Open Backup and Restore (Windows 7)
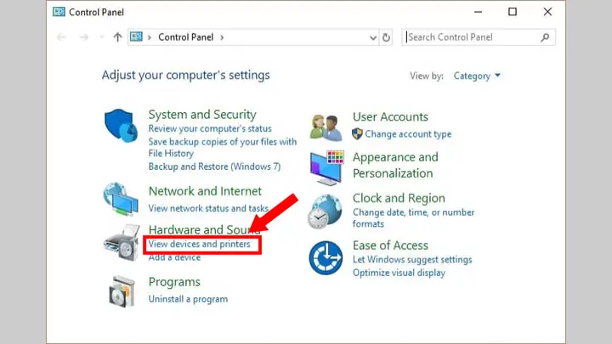This screenshot has height=344, width=612. (x=214, y=166)
